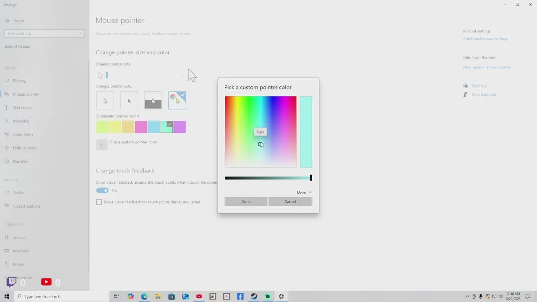Open Amazon app from the taskbar
This screenshot has width=537, height=302.
coord(227,297)
